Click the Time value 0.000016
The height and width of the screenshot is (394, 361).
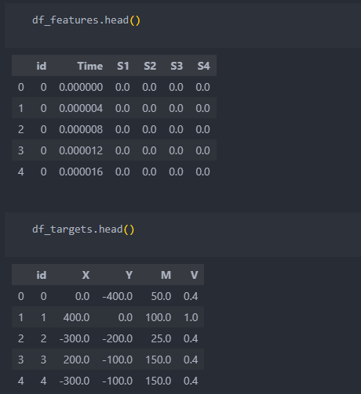(81, 172)
